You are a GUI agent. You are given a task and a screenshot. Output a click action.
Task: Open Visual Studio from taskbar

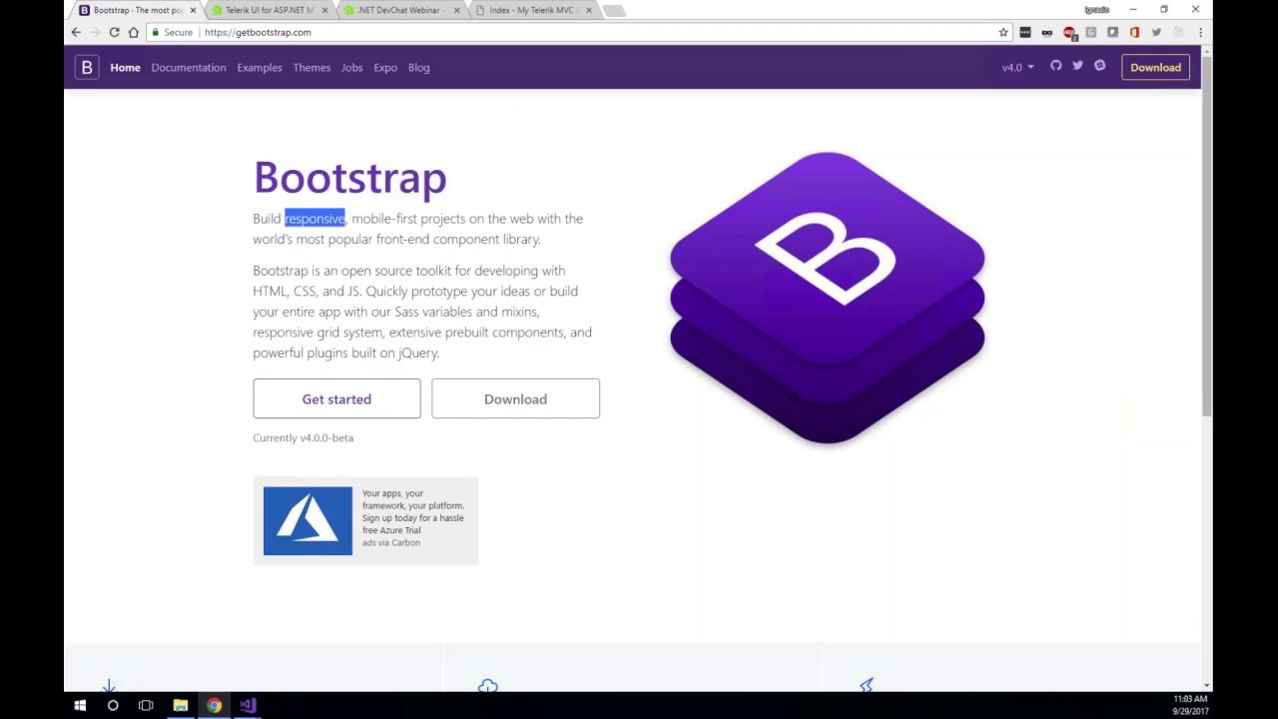(x=248, y=705)
